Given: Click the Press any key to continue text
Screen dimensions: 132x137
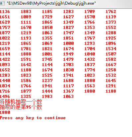Looking at the screenshot, I should [33, 118].
